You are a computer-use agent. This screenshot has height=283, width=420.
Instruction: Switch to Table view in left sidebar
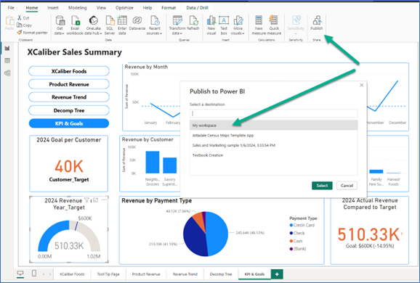click(7, 61)
